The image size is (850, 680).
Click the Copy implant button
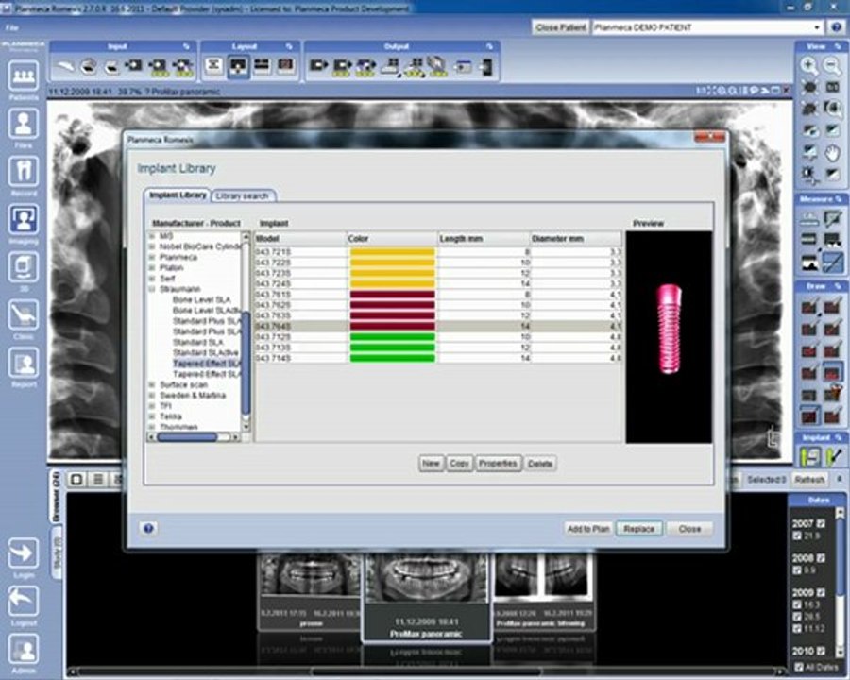coord(459,464)
